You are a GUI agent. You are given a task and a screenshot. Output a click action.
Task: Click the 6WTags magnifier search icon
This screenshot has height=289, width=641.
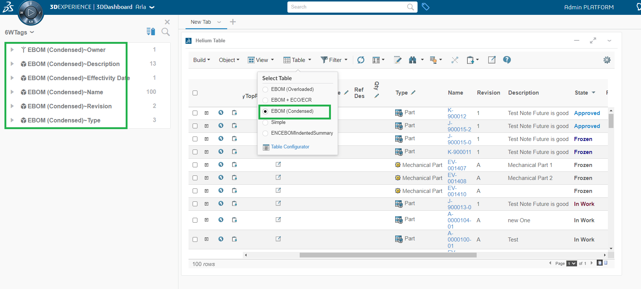coord(166,32)
